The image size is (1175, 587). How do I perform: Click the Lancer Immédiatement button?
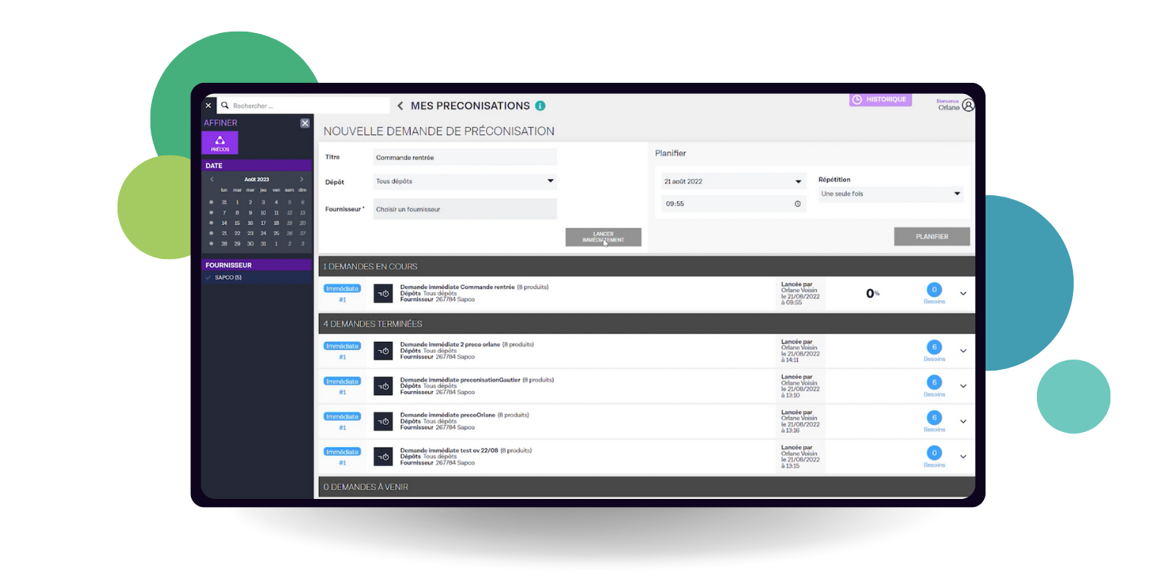[603, 237]
